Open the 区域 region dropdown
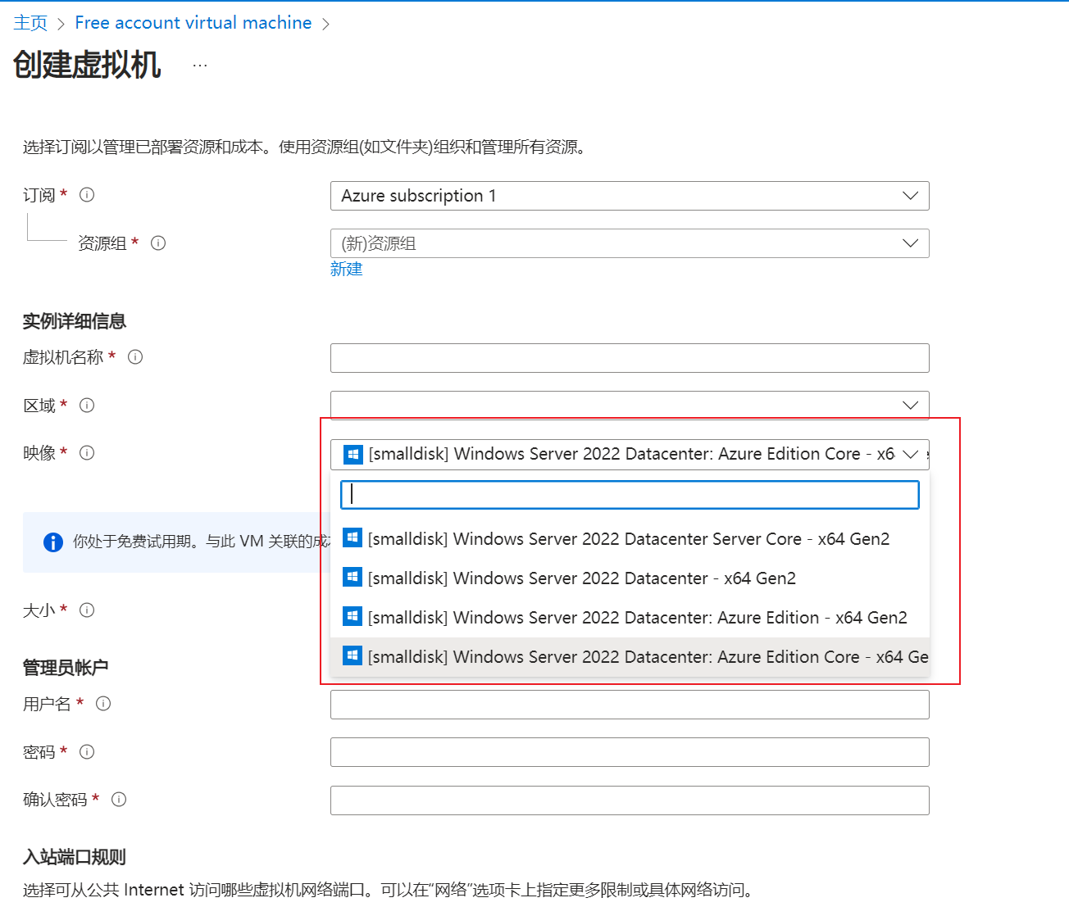The image size is (1069, 916). (630, 406)
